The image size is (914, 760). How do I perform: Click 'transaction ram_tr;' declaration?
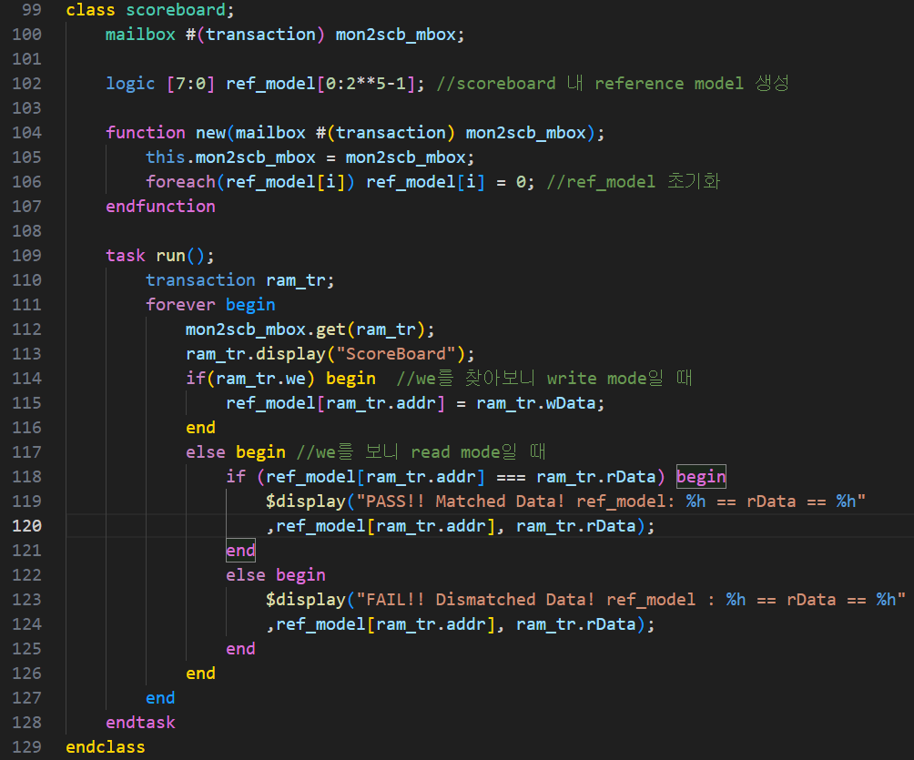coord(240,280)
